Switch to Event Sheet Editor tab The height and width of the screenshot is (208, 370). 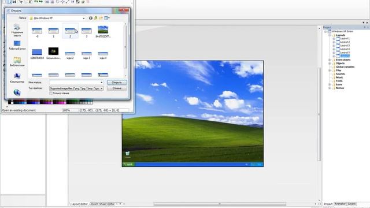pyautogui.click(x=103, y=204)
